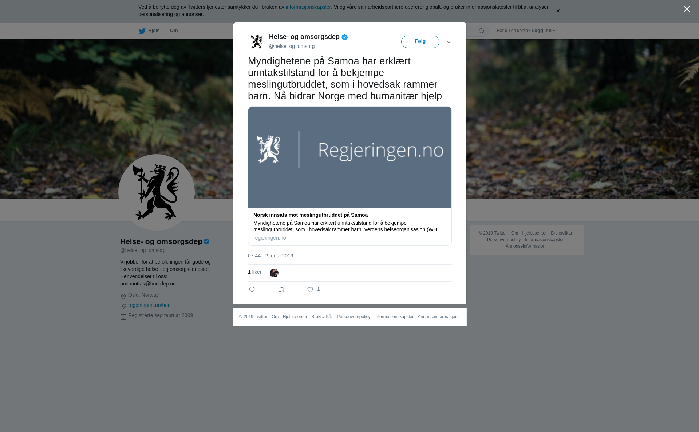Image resolution: width=699 pixels, height=432 pixels.
Task: Dismiss the cookie notice banner
Action: (x=558, y=11)
